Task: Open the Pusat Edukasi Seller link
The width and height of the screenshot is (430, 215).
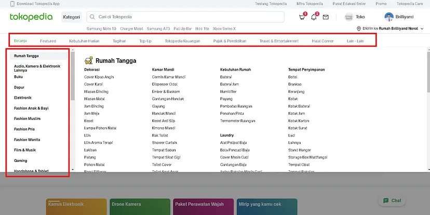Action: [349, 4]
